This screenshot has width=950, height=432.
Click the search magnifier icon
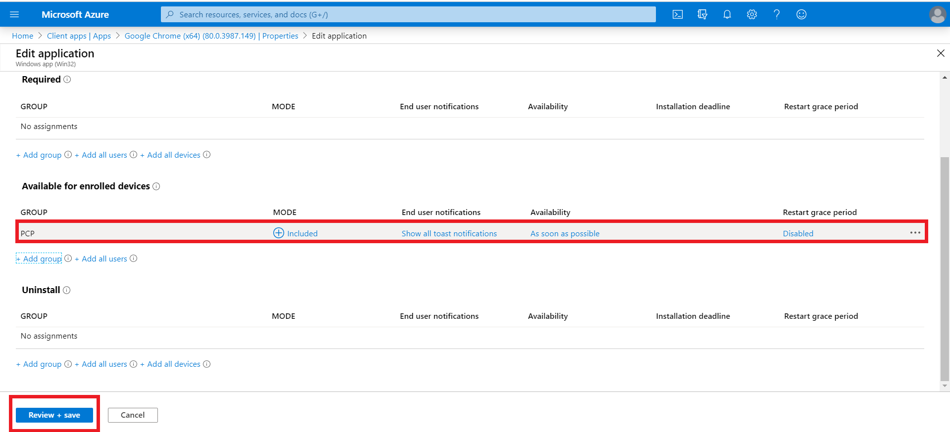[170, 14]
